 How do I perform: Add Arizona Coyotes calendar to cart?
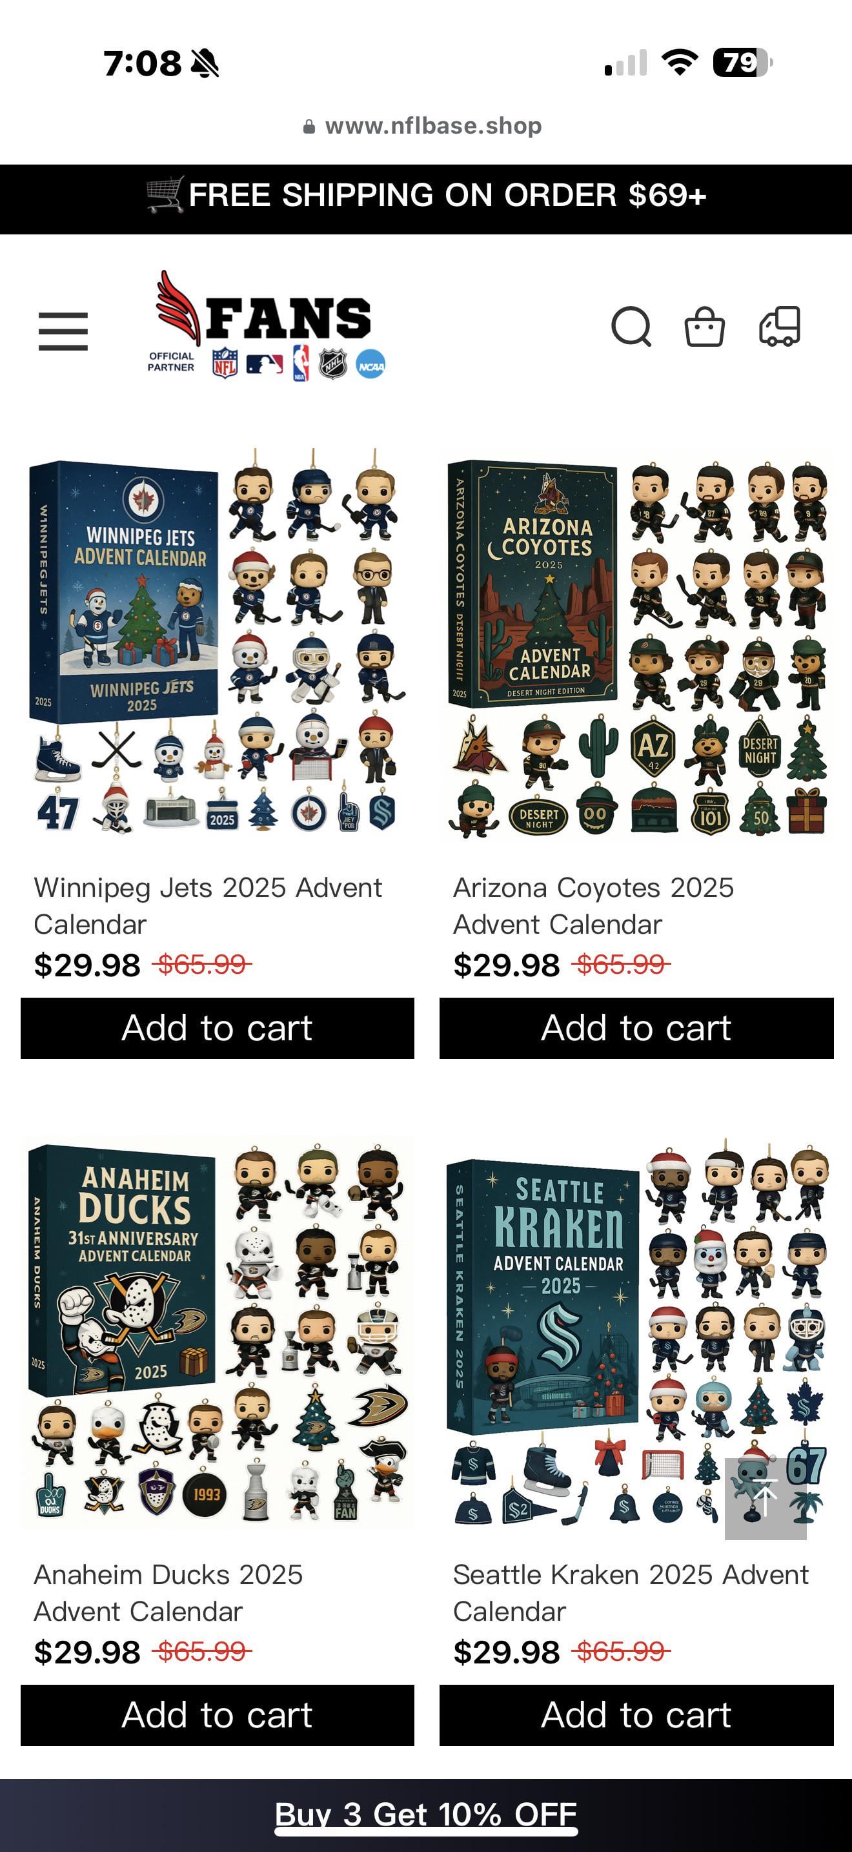[x=636, y=1028]
